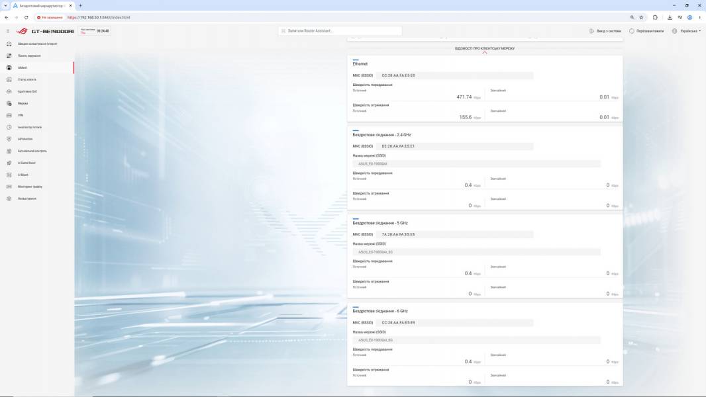Screen dimensions: 706x397
Task: Click the parental control icon in sidebar
Action: [x=9, y=151]
